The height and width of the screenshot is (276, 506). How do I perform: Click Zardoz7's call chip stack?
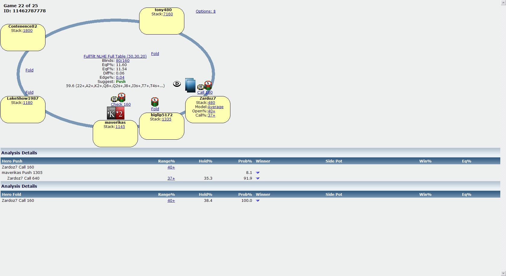[x=205, y=86]
